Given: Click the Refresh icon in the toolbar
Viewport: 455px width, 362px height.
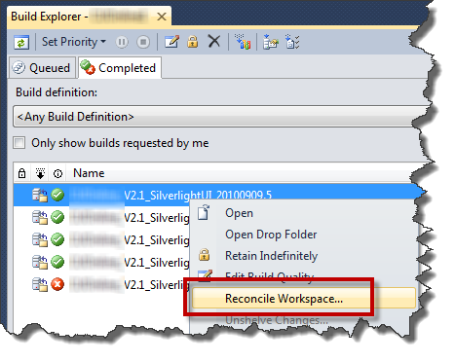Looking at the screenshot, I should point(21,42).
